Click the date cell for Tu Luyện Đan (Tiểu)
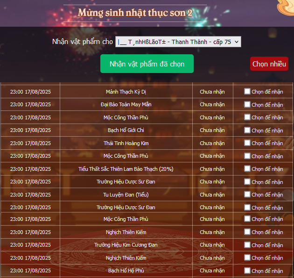This screenshot has width=294, height=278. (30, 195)
